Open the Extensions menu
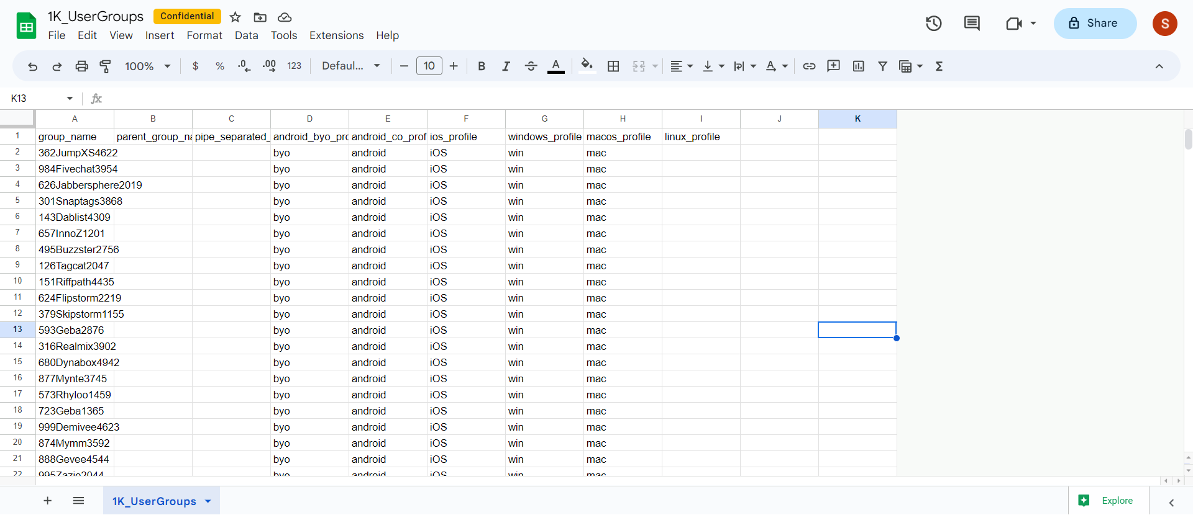The width and height of the screenshot is (1193, 515). (336, 35)
